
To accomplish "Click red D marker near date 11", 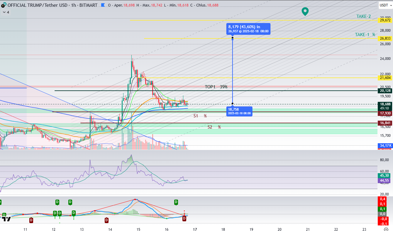I will [x=31, y=220].
